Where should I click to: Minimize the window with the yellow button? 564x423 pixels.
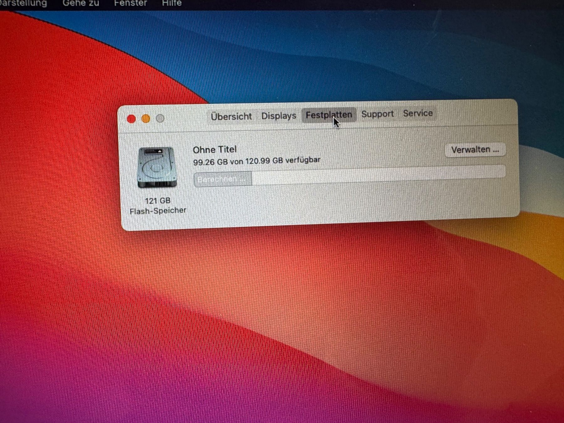pyautogui.click(x=146, y=119)
